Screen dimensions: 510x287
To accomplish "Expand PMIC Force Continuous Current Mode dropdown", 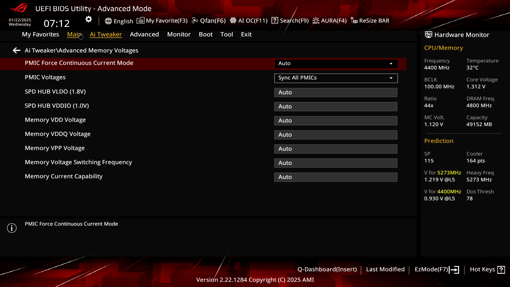I will (336, 64).
